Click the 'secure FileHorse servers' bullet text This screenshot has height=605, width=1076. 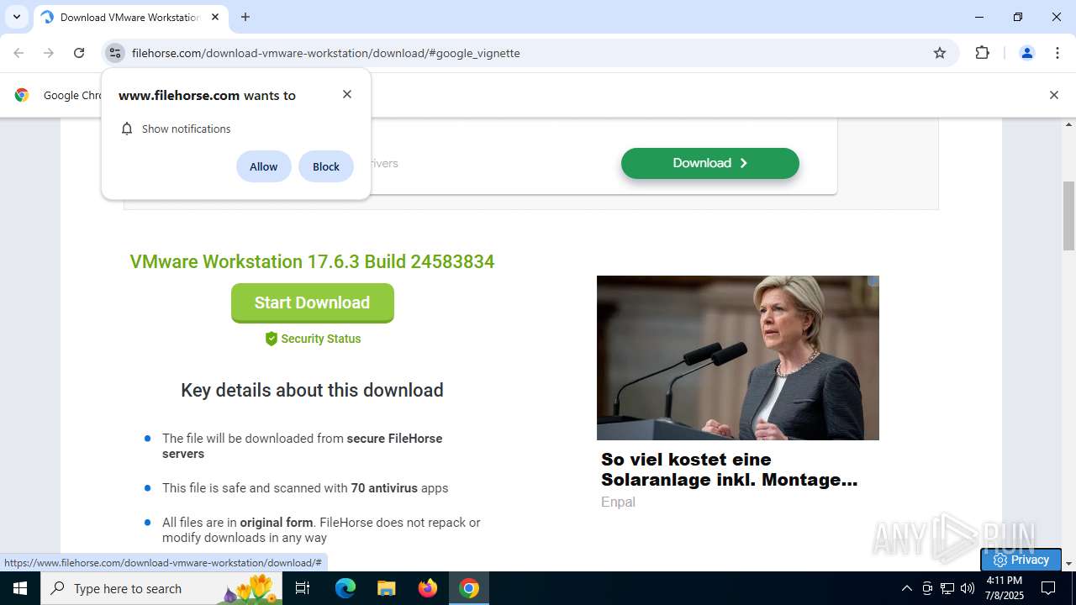point(302,446)
